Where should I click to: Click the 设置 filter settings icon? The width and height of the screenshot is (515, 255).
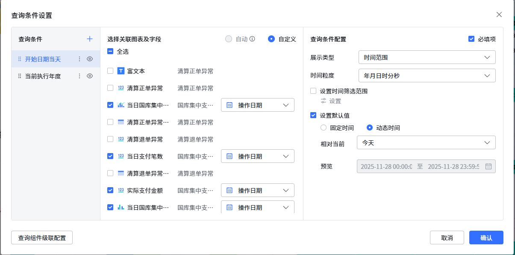324,101
